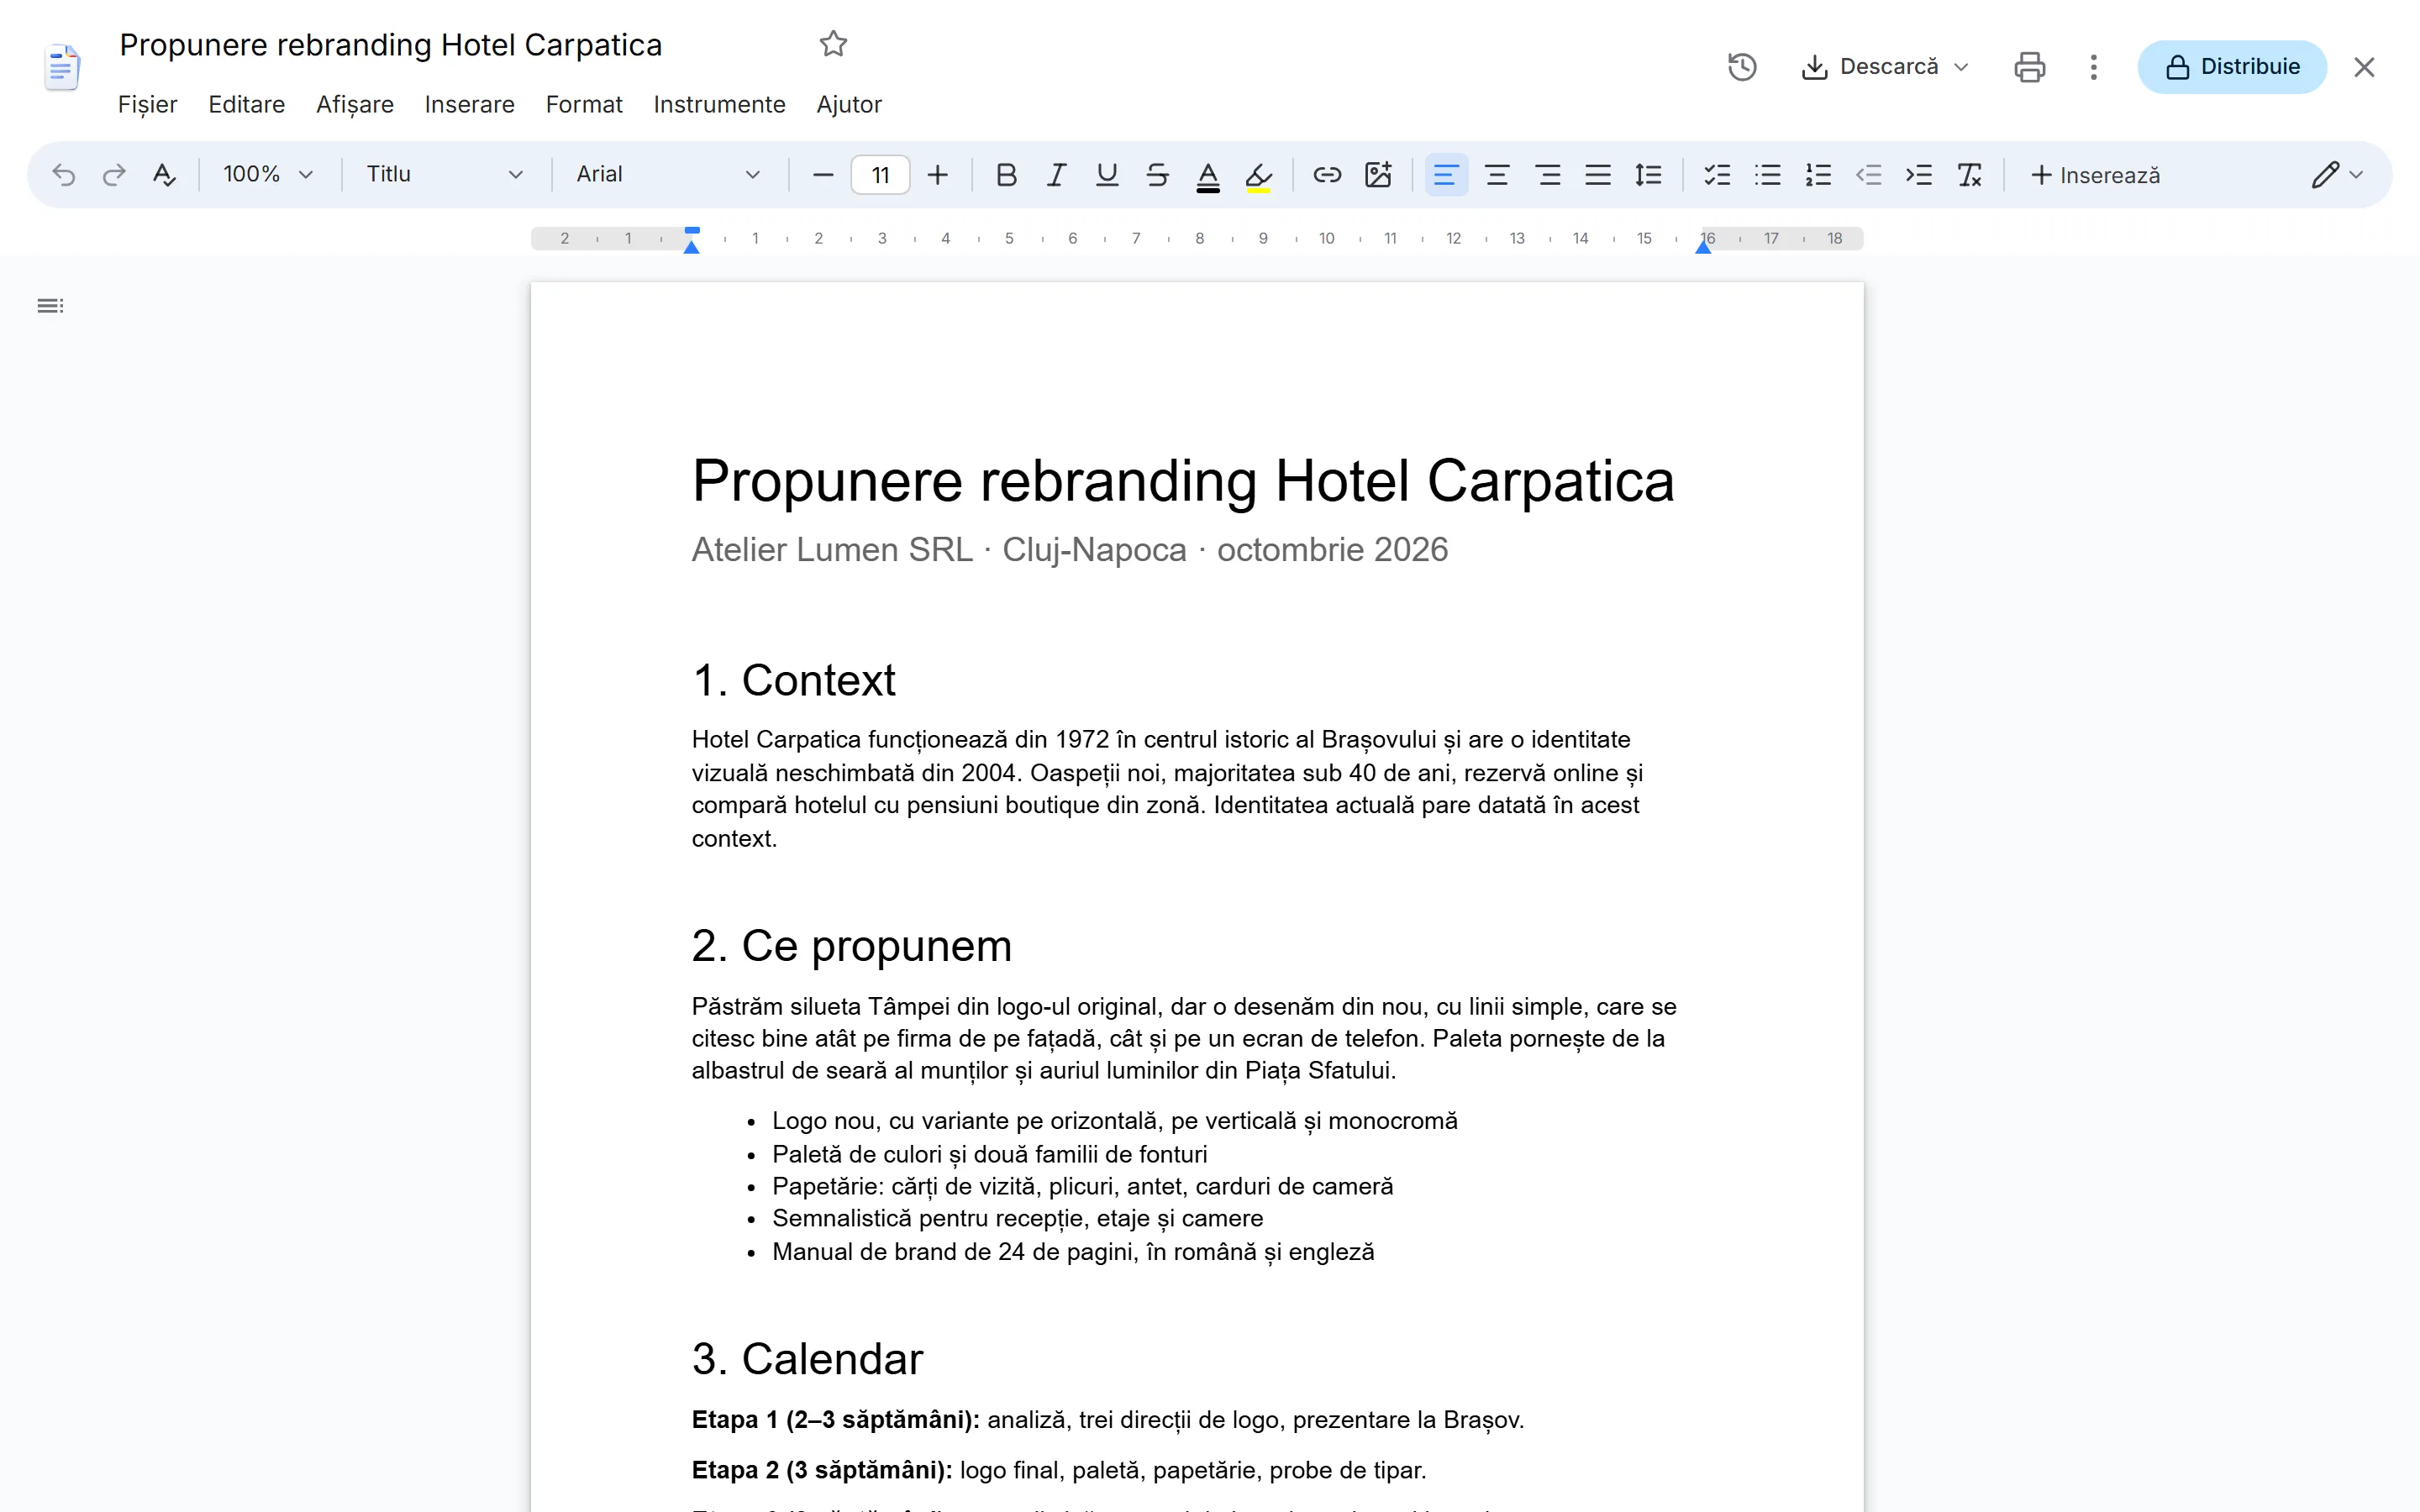The width and height of the screenshot is (2420, 1512).
Task: Open the Inserare menu
Action: [469, 104]
